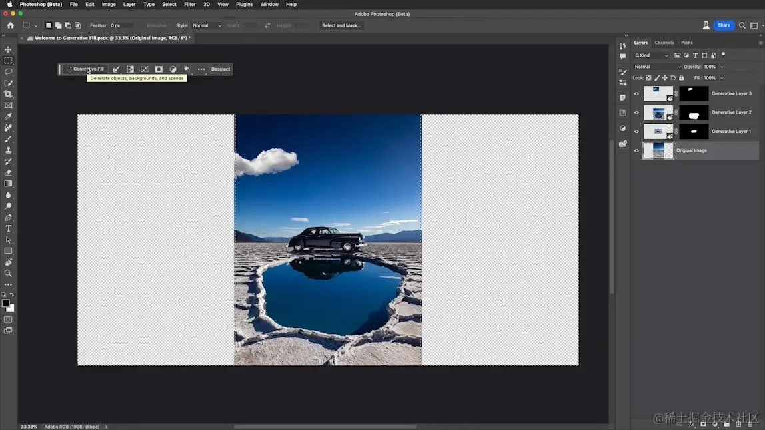The image size is (765, 430).
Task: Hide the Original Image layer
Action: (x=636, y=150)
